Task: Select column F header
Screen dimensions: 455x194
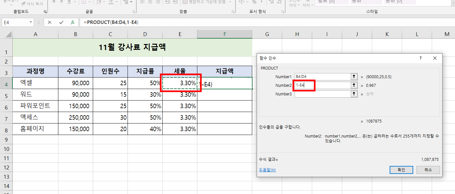Action: coord(224,34)
